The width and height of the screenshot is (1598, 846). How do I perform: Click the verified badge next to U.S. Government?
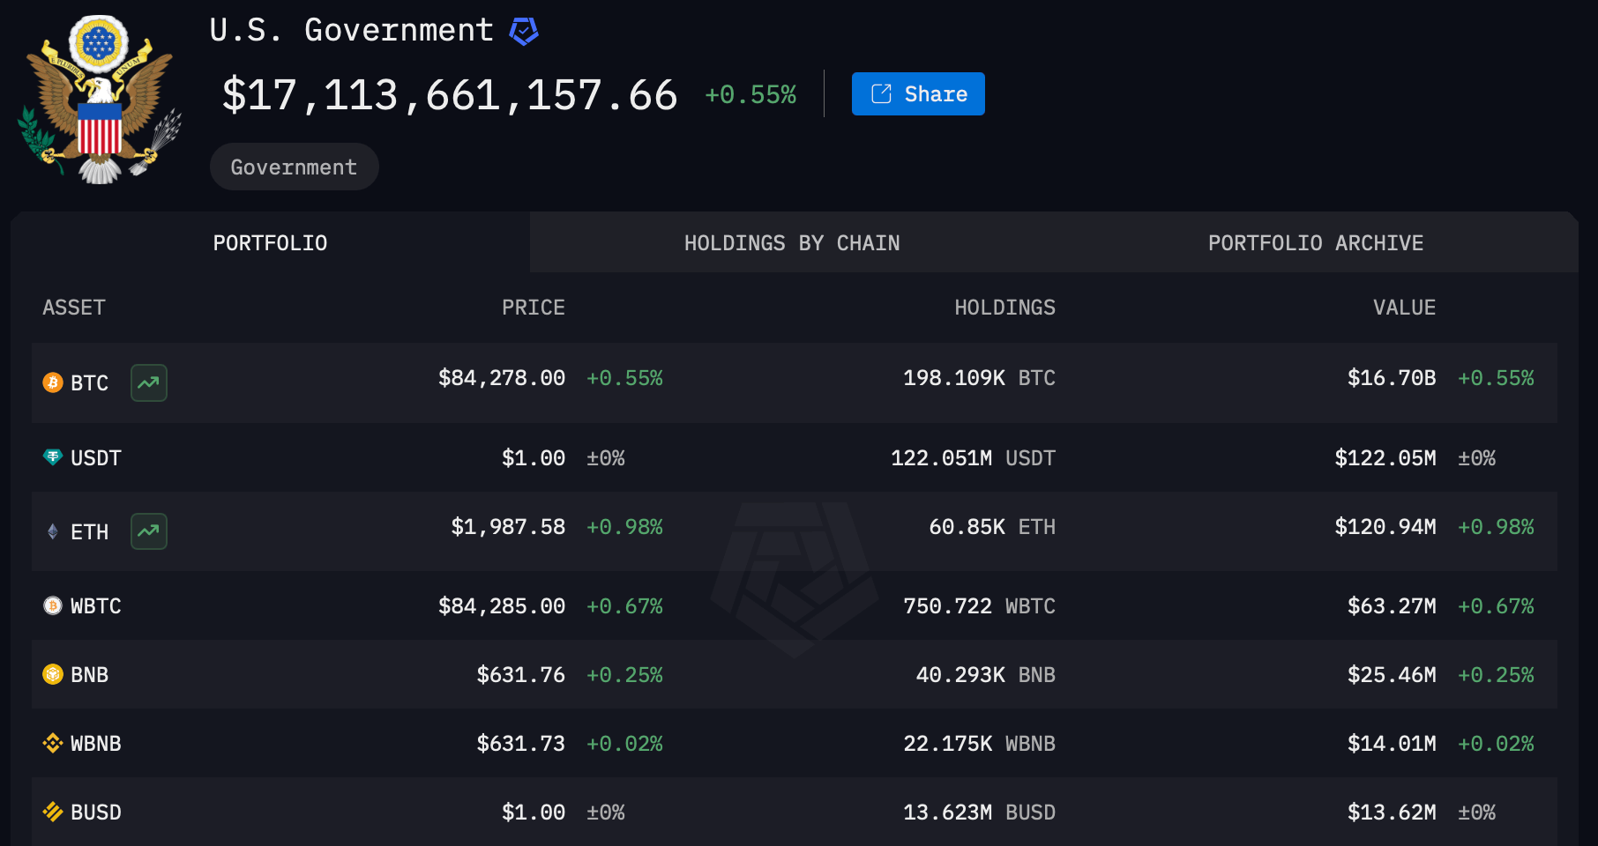524,31
